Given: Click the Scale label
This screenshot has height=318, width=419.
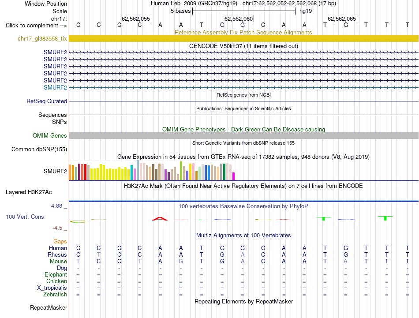Looking at the screenshot, I should click(x=60, y=11).
